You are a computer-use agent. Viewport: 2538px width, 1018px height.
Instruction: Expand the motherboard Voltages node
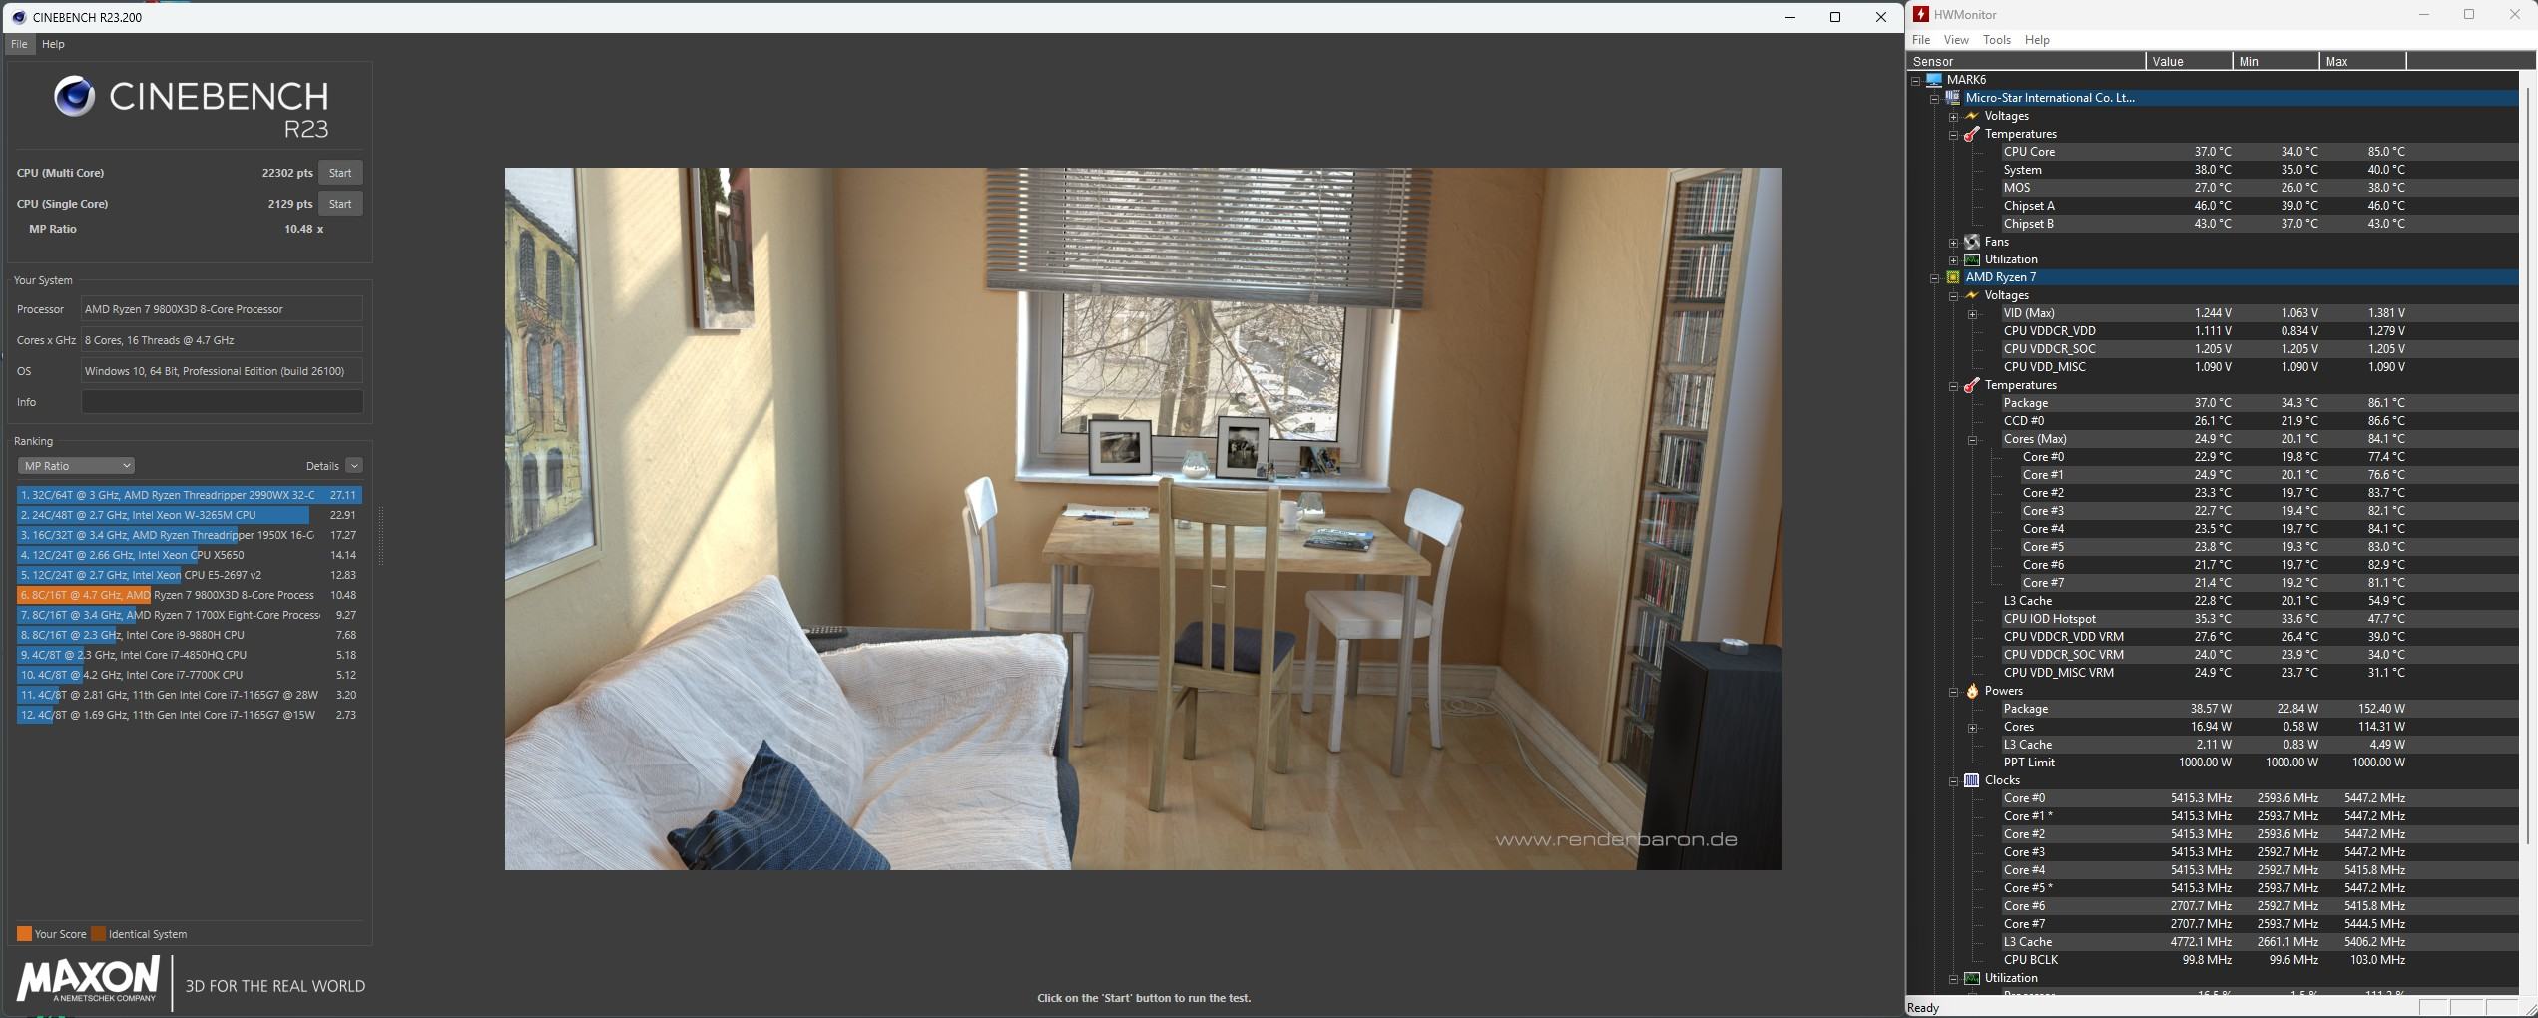pos(1953,116)
